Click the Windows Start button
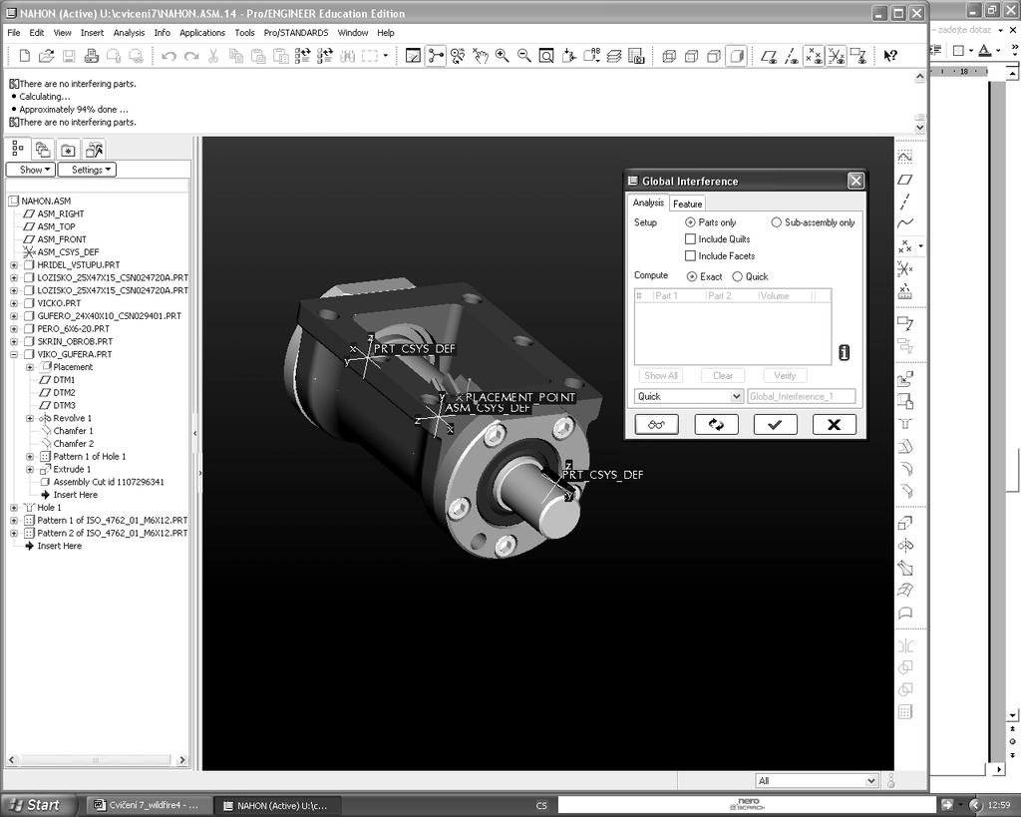This screenshot has height=817, width=1021. coord(36,805)
